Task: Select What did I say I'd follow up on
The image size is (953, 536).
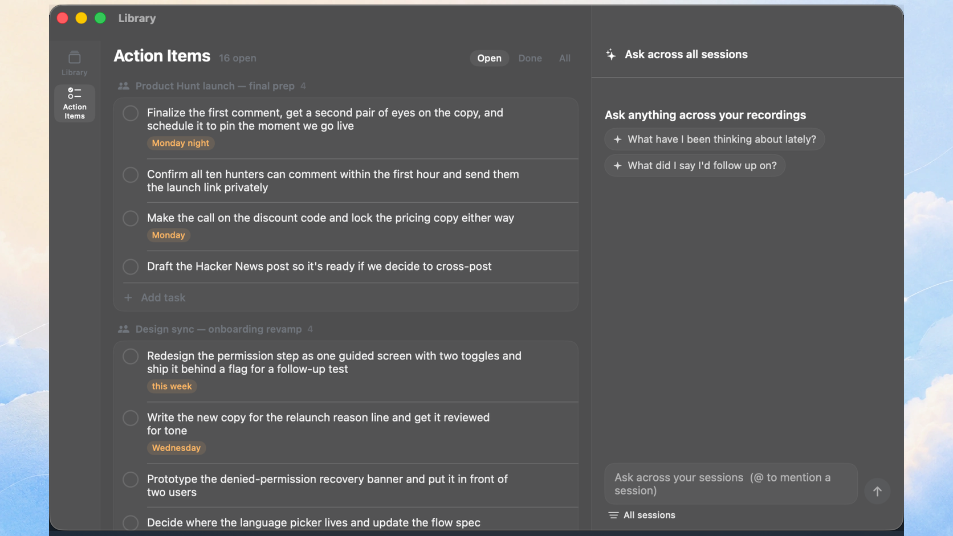Action: pyautogui.click(x=695, y=166)
